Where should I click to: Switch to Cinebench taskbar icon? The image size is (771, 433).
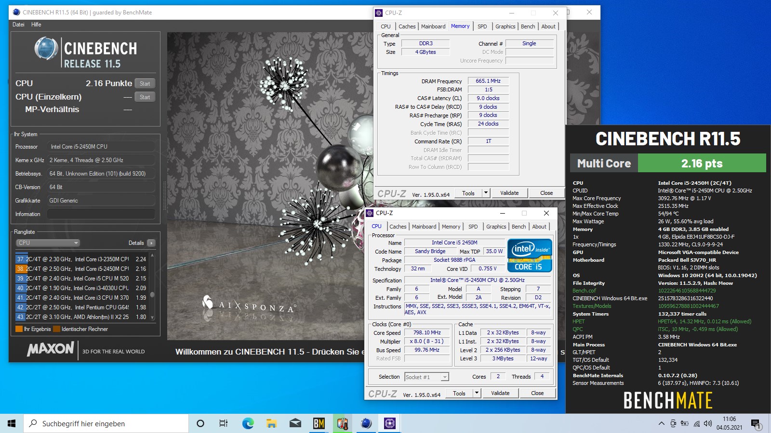point(366,423)
